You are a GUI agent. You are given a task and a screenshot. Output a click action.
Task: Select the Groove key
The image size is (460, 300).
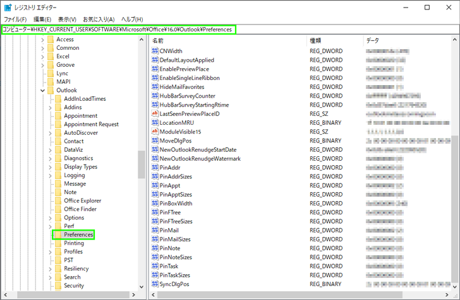tap(66, 65)
